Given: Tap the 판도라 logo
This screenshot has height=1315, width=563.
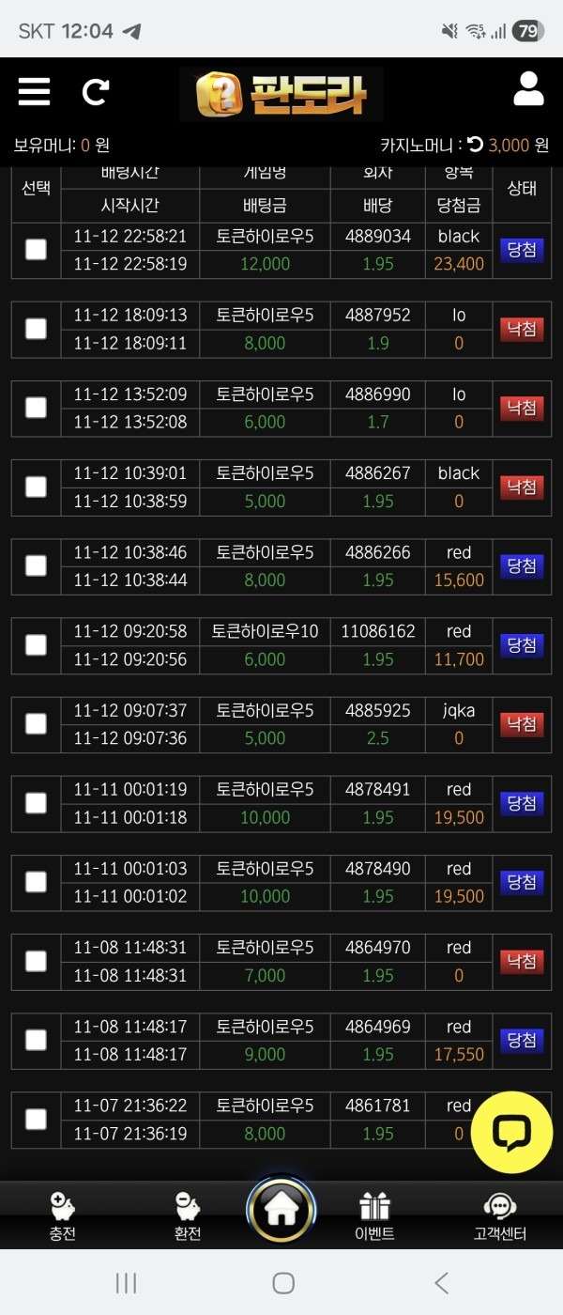Looking at the screenshot, I should coord(281,94).
